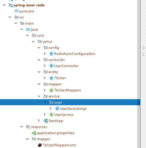Click the java mapper package folder icon

(x=46, y=84)
